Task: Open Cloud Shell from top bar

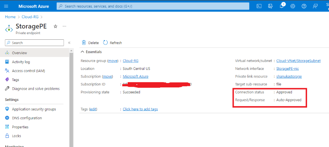Action: pyautogui.click(x=259, y=6)
